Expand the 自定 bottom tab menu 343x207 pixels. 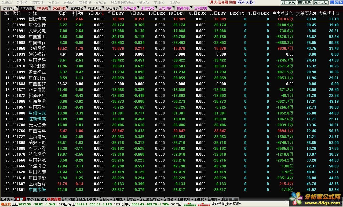107,199
